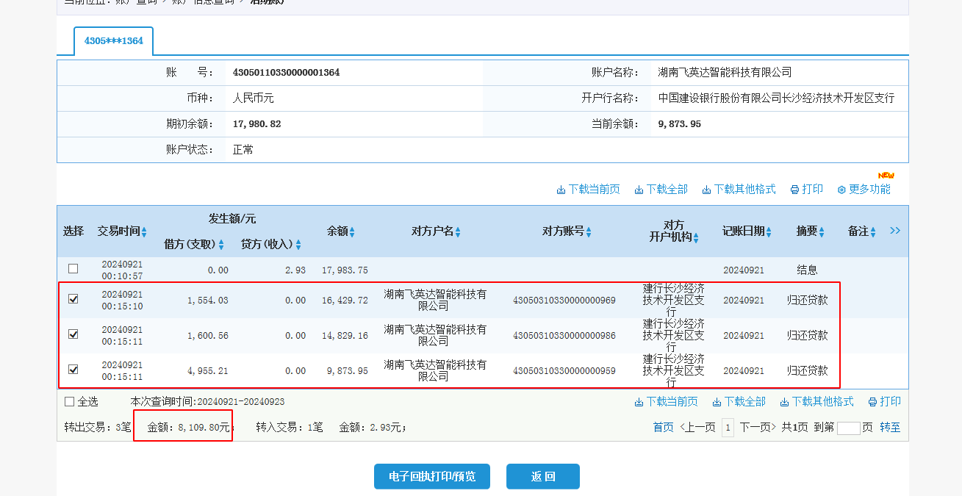
Task: Sort by 对方账号 column arrows
Action: point(589,232)
